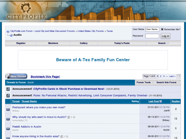Click the City Profile logo

26,11
